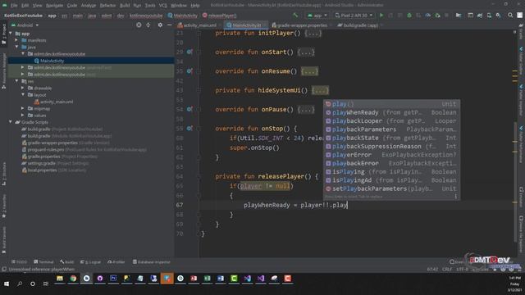This screenshot has height=295, width=525.
Task: Open the app run configuration dropdown
Action: [317, 16]
